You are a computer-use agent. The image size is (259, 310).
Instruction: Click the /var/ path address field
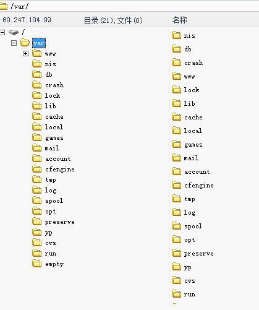[129, 6]
